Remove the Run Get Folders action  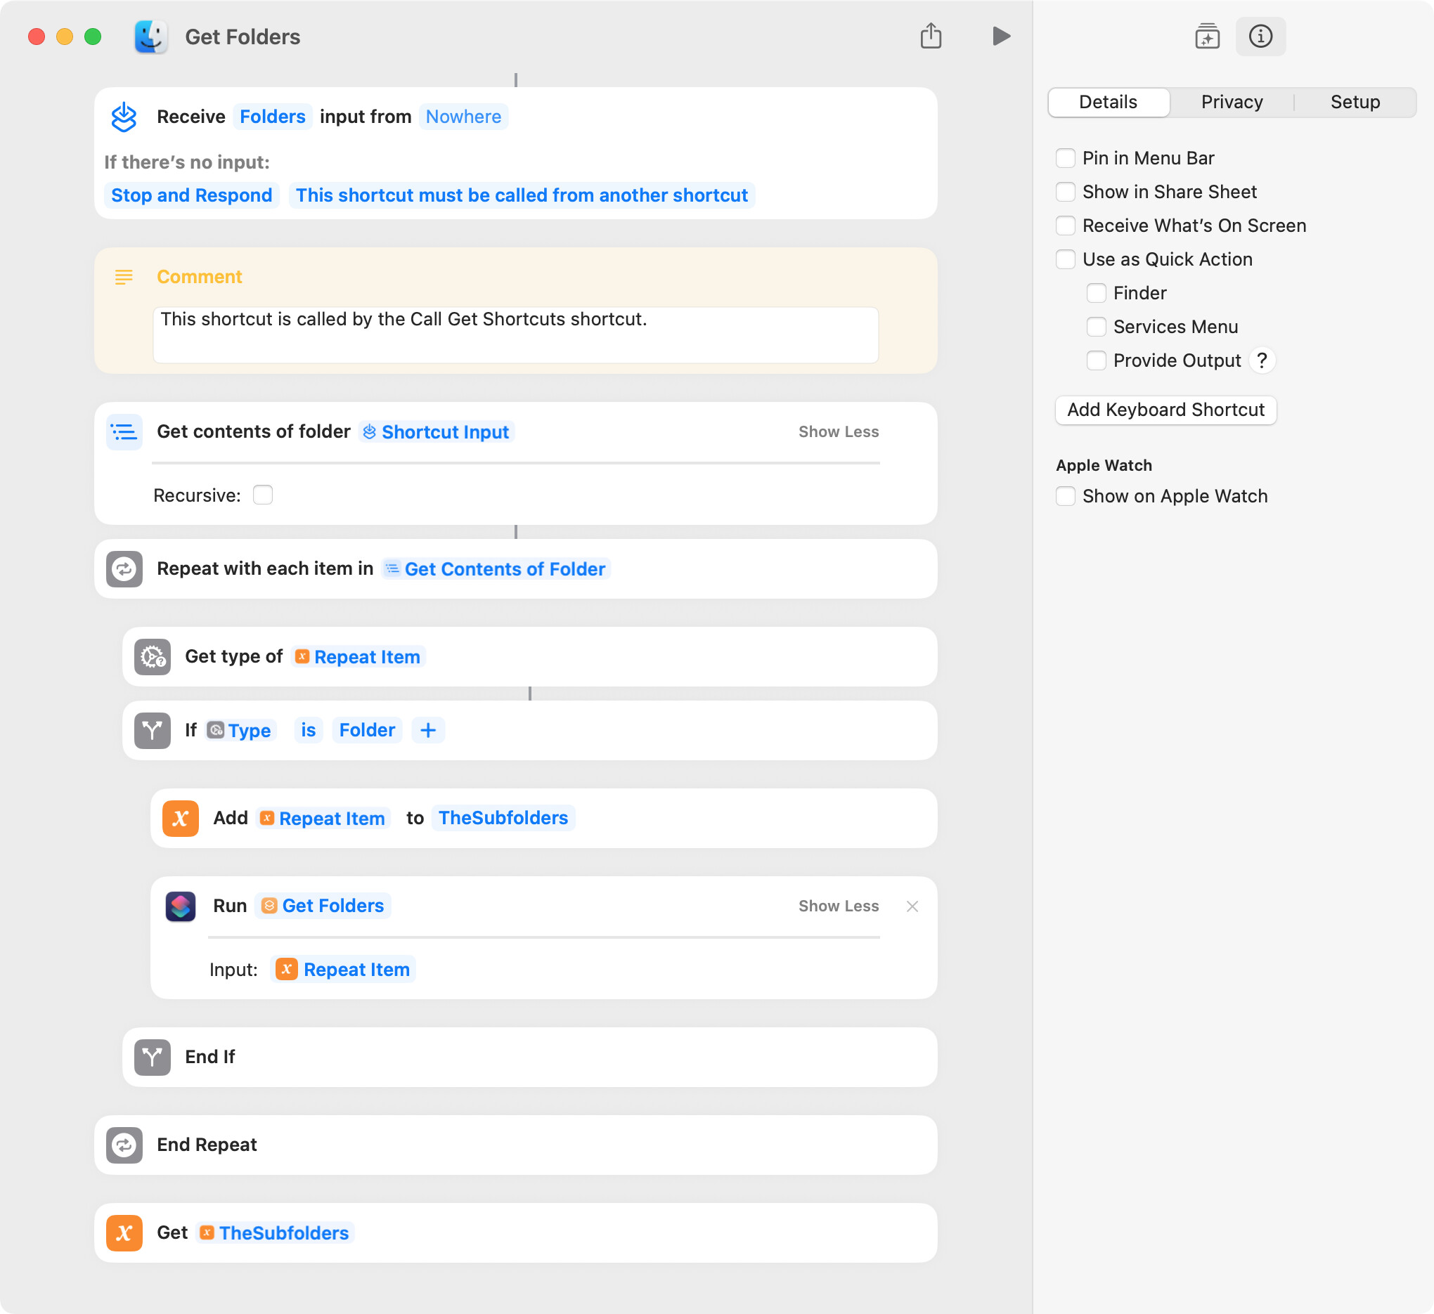coord(912,906)
